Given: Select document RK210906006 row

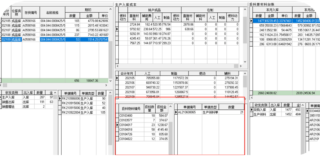Looking at the screenshot, I should 71,98.
